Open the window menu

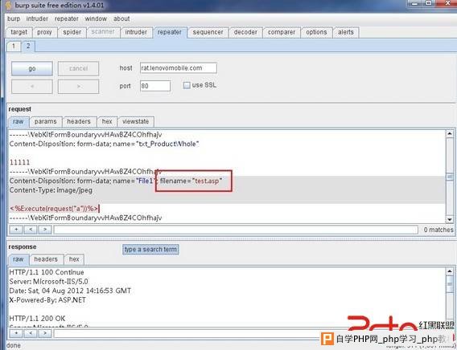click(x=96, y=19)
